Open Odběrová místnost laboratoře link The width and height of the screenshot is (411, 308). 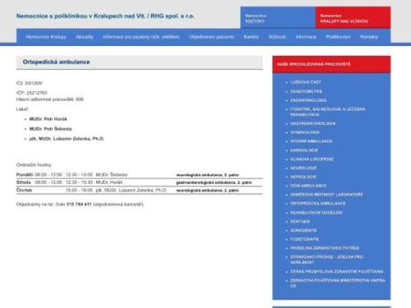[x=326, y=195]
